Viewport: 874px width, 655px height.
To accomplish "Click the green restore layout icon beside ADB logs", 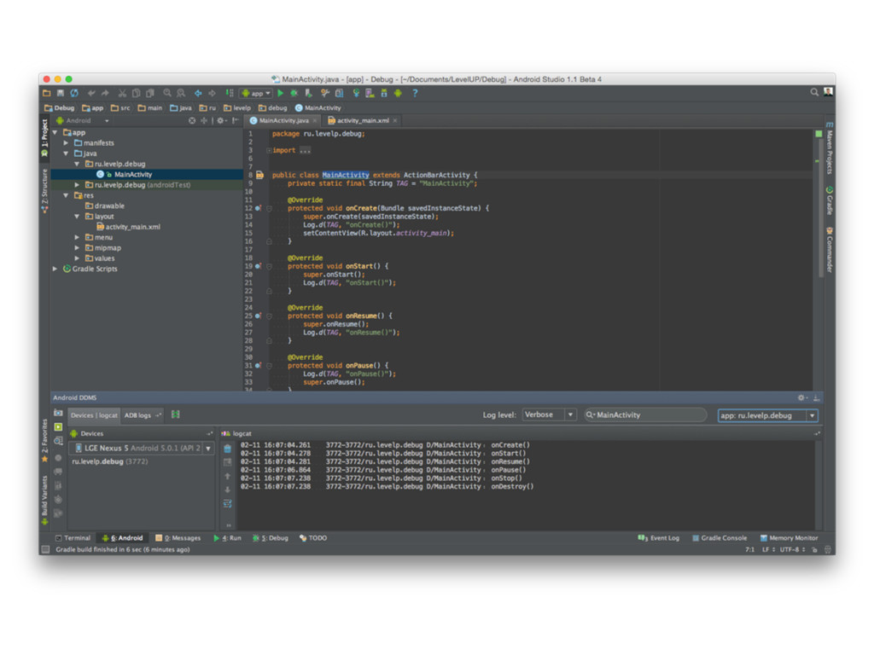I will coord(176,414).
